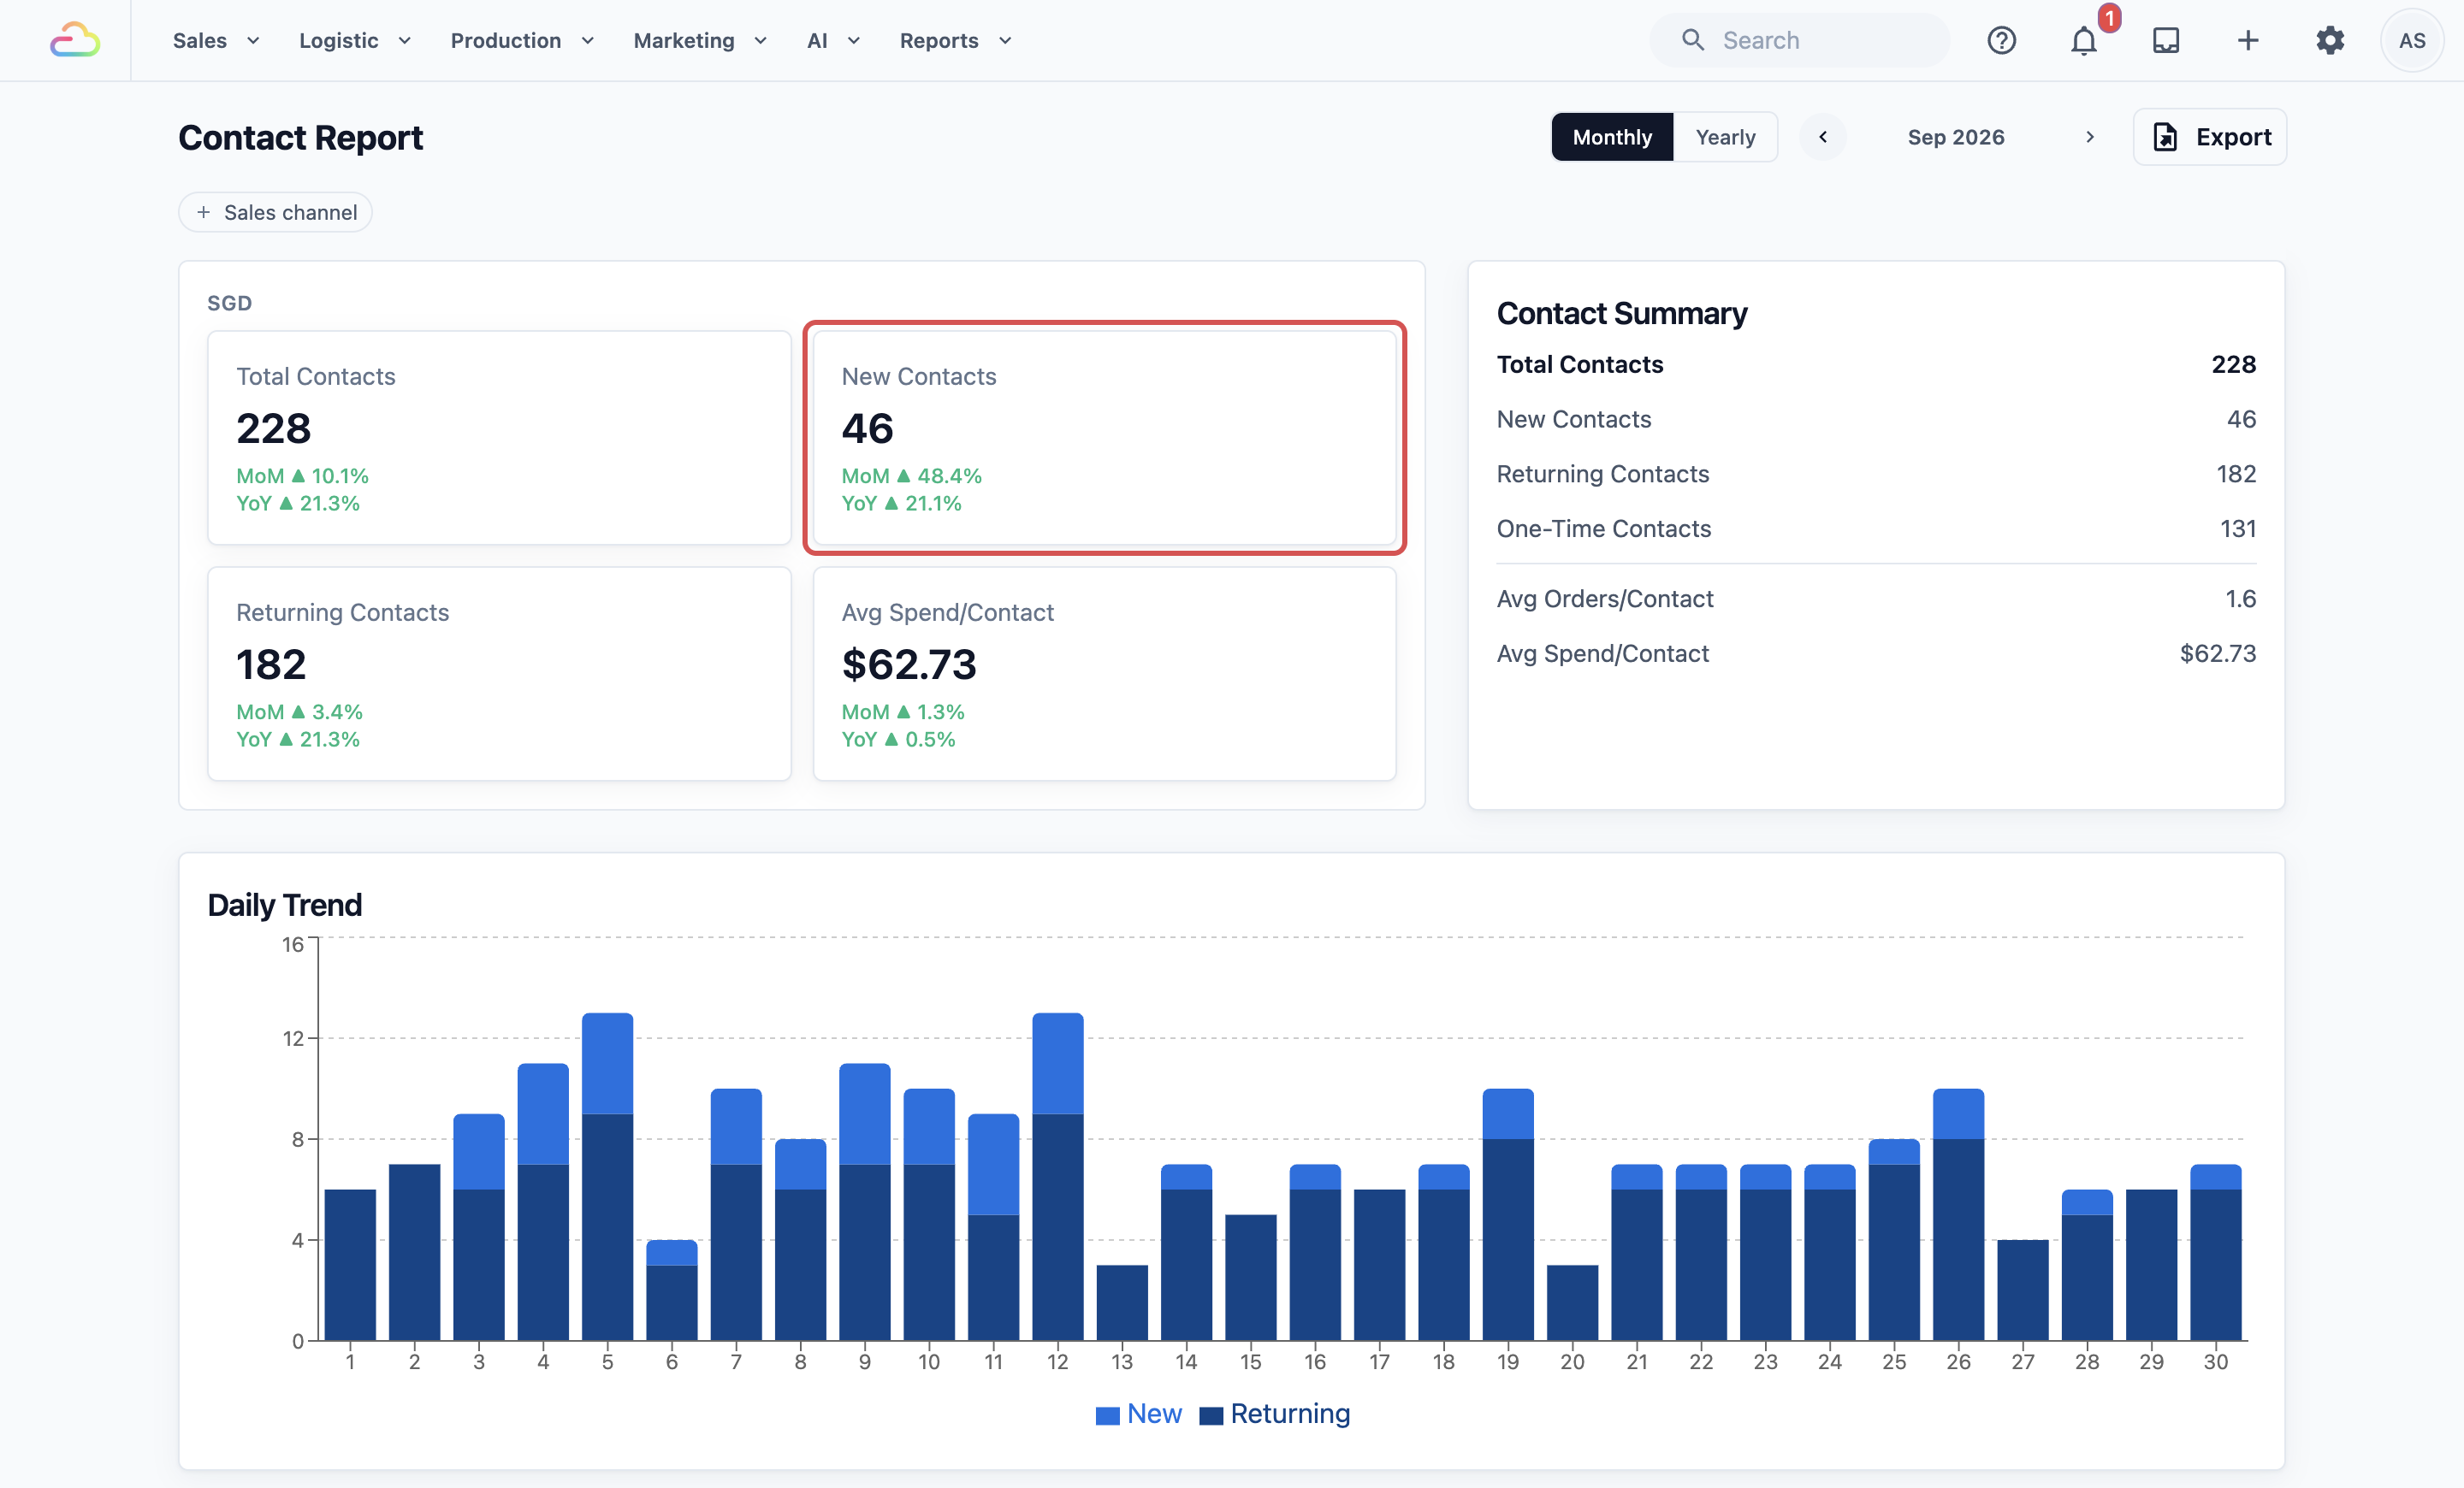Click the Export button

pyautogui.click(x=2210, y=137)
